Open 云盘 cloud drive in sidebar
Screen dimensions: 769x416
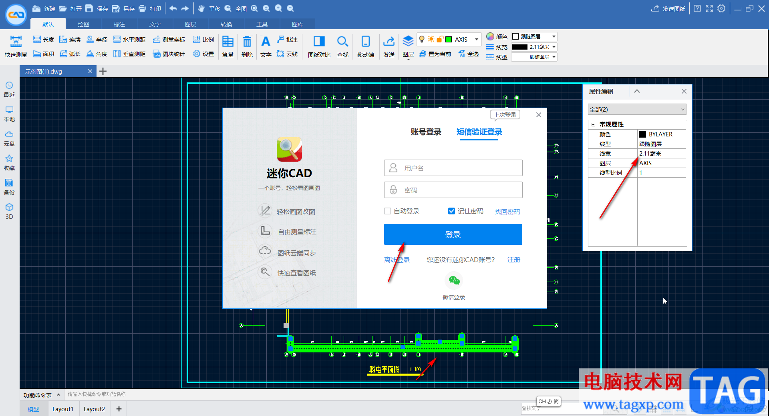(9, 138)
